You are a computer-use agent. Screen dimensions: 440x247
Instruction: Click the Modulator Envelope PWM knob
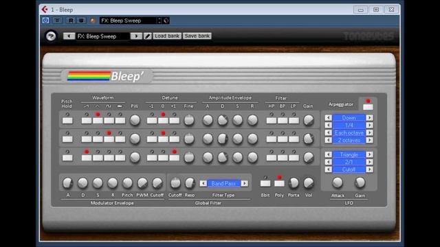[142, 183]
